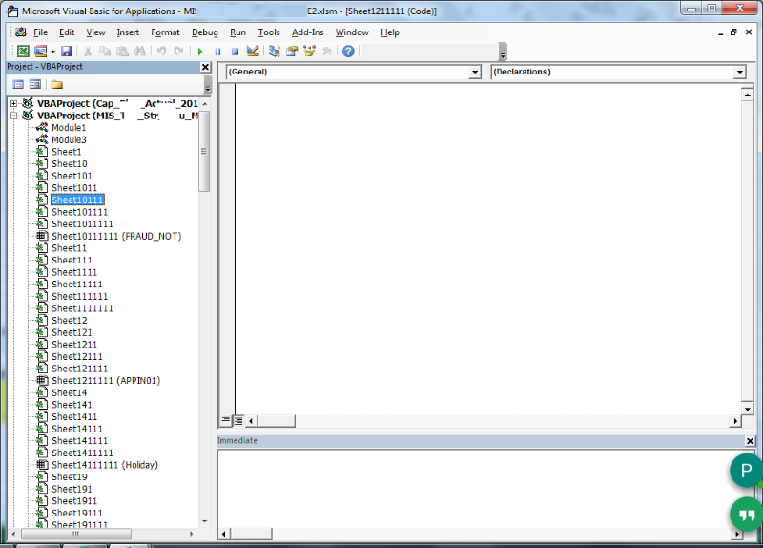Open the Tools menu
The height and width of the screenshot is (548, 763).
269,32
